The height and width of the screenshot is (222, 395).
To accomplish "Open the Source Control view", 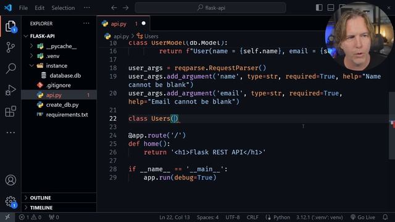I will (x=10, y=47).
